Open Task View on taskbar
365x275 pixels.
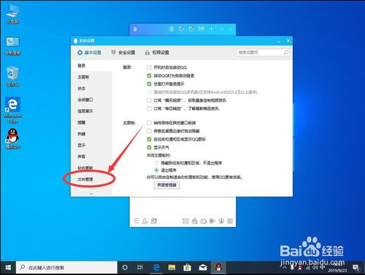[140, 268]
